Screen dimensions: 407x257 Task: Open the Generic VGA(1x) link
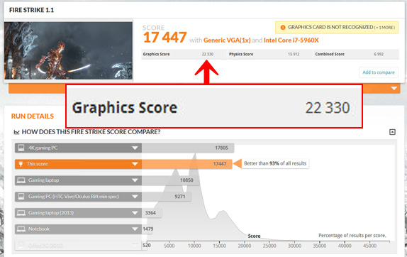[x=227, y=40]
